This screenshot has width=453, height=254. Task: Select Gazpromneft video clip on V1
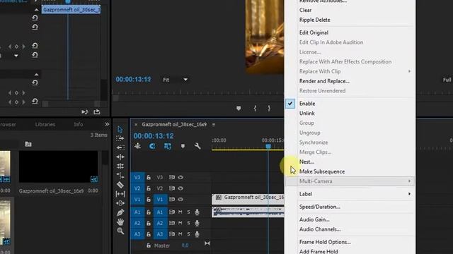[x=248, y=199]
